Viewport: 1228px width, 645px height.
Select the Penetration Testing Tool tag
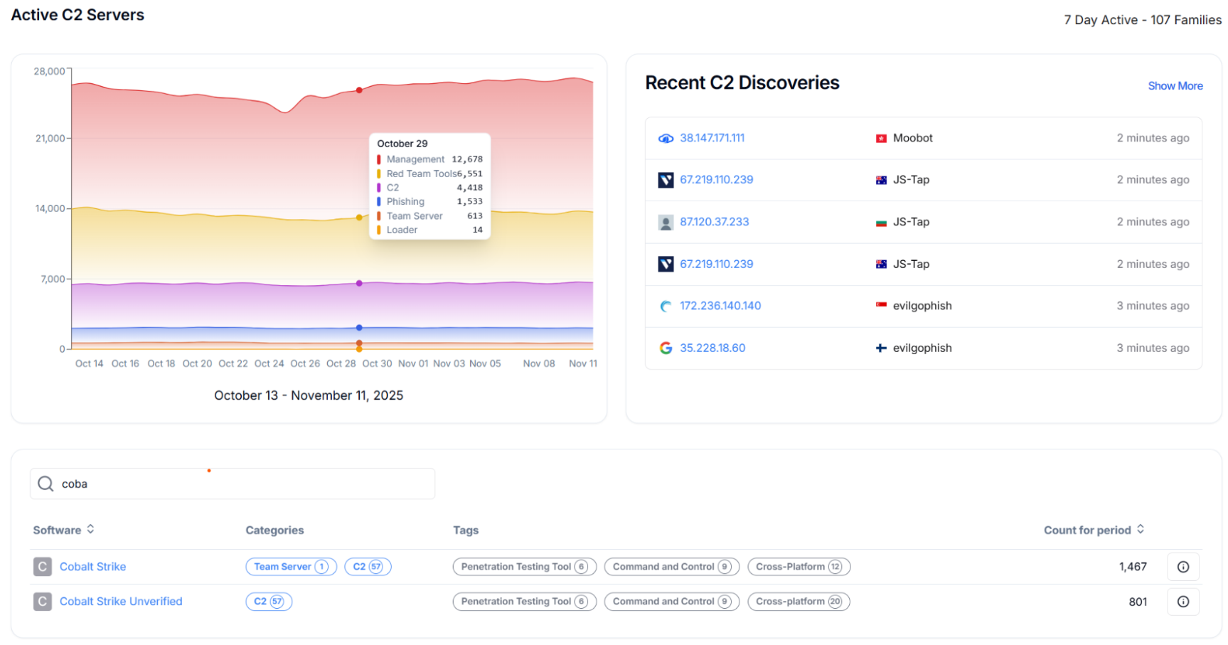[x=524, y=567]
